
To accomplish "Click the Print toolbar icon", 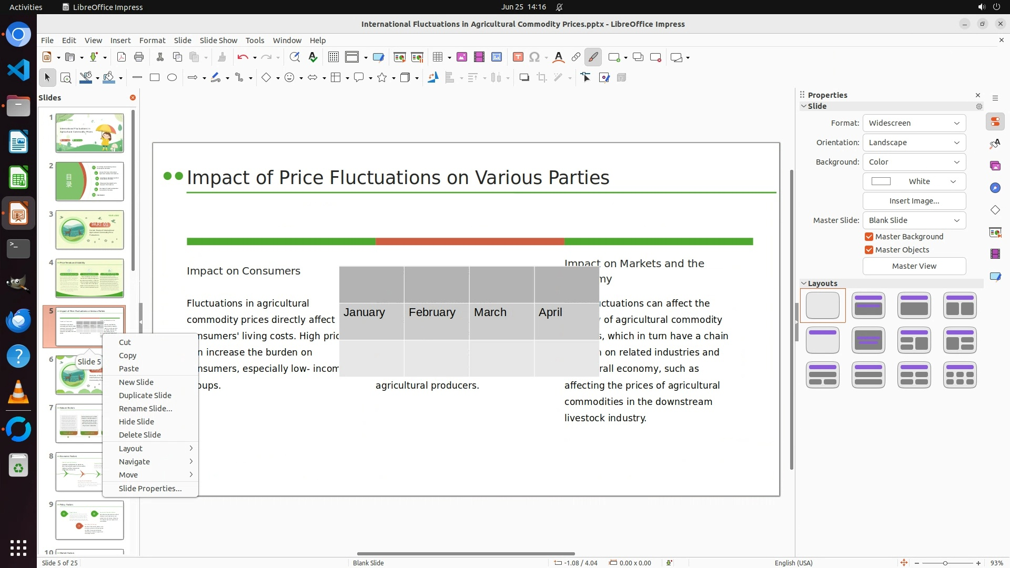I will tap(139, 57).
